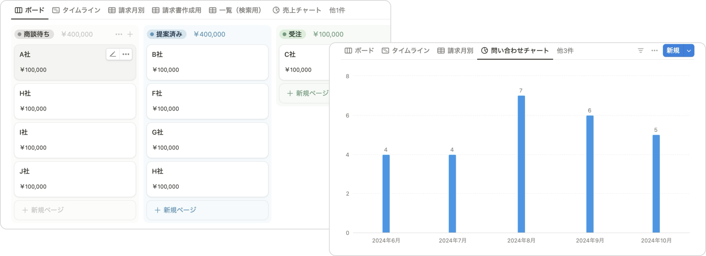Expand 他3件 hidden views
The image size is (706, 256).
click(565, 51)
